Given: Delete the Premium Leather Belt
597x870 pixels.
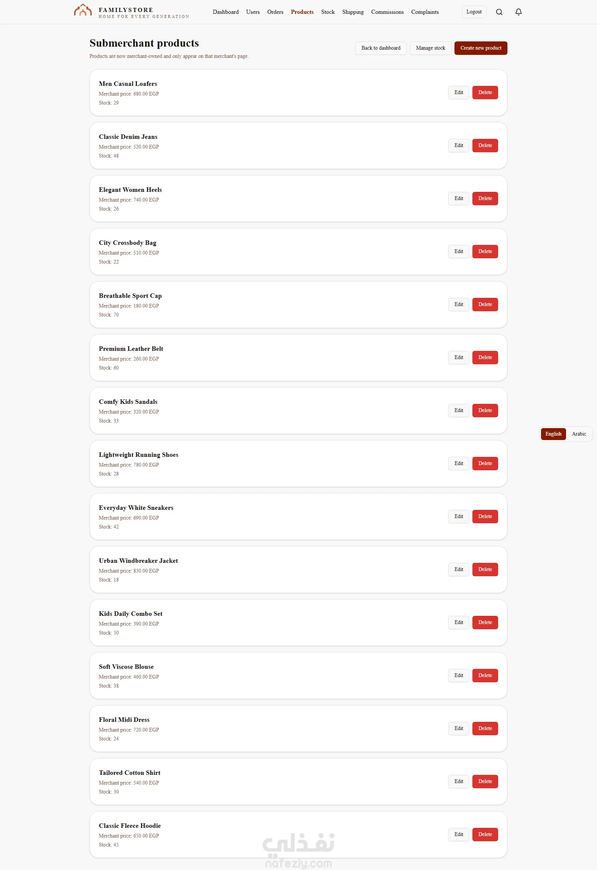Looking at the screenshot, I should 485,358.
